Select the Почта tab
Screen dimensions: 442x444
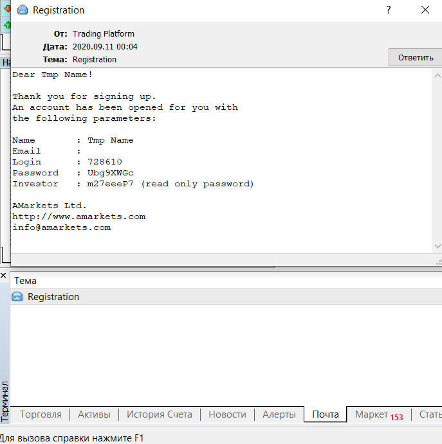(x=325, y=414)
